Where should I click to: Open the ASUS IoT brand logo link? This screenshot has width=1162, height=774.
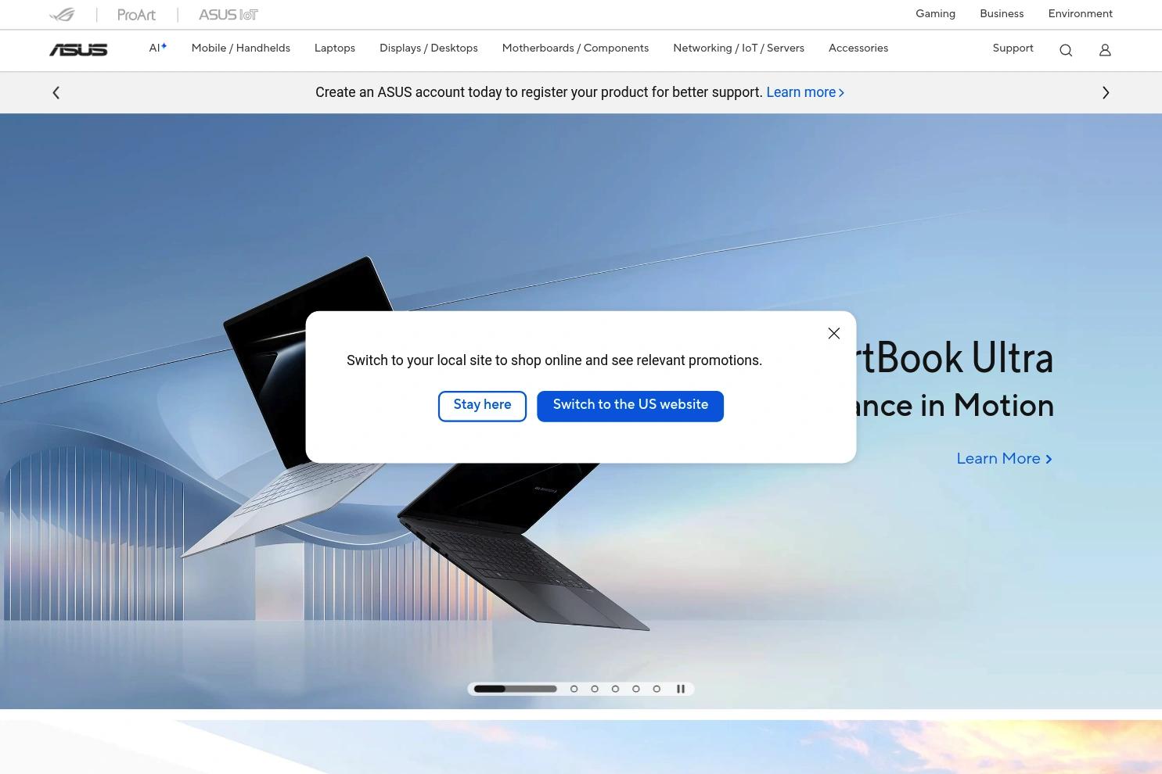click(x=228, y=15)
